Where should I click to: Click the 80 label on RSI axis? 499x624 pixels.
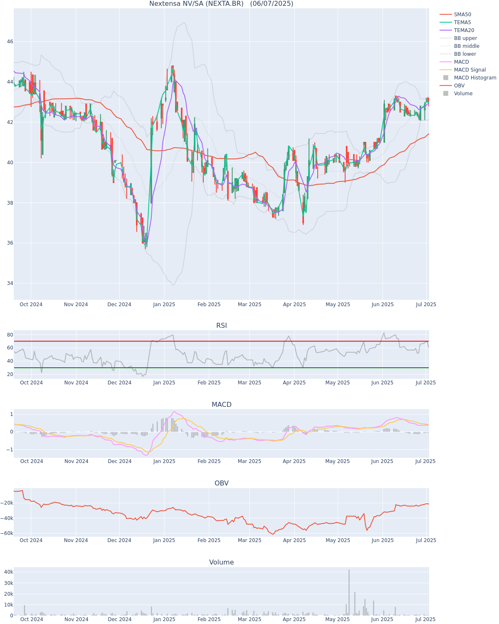click(x=10, y=335)
